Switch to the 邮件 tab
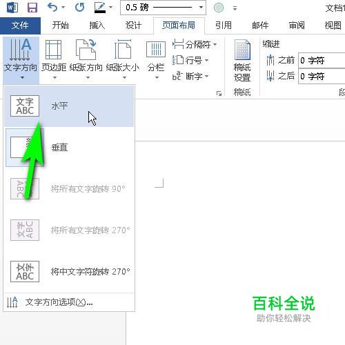Screen dimensions: 345x345 (x=260, y=26)
